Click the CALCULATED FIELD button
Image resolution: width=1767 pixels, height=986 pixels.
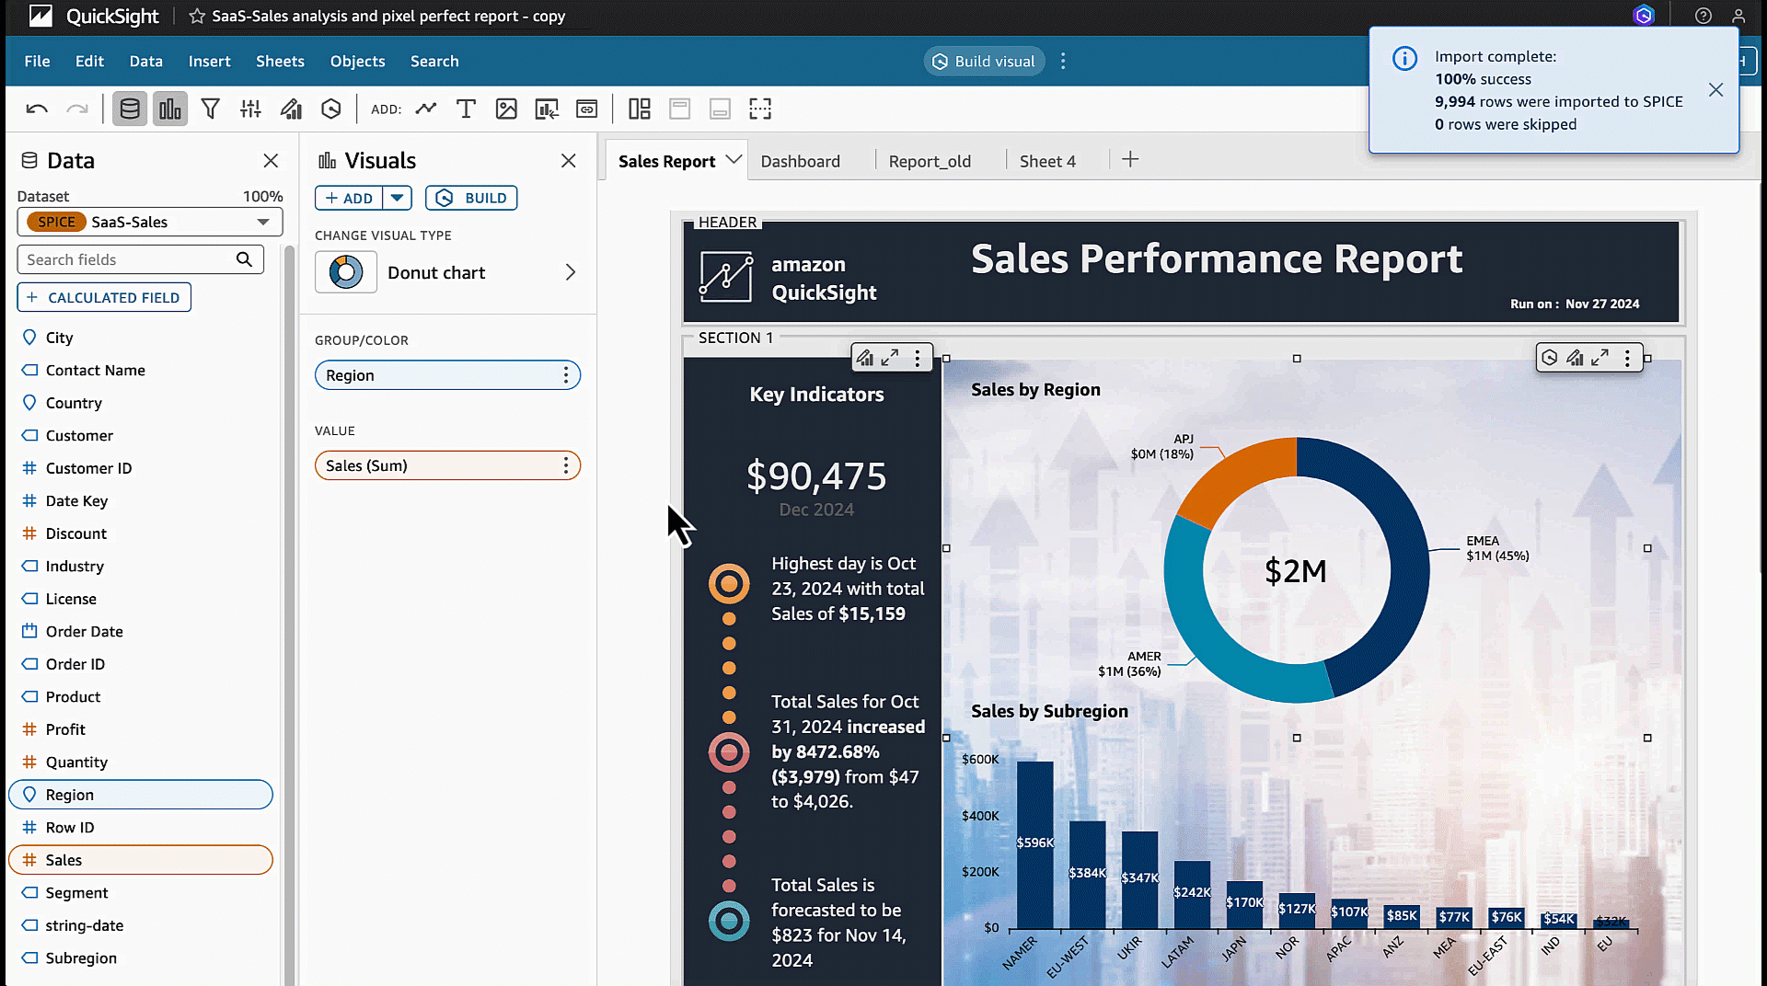click(104, 297)
